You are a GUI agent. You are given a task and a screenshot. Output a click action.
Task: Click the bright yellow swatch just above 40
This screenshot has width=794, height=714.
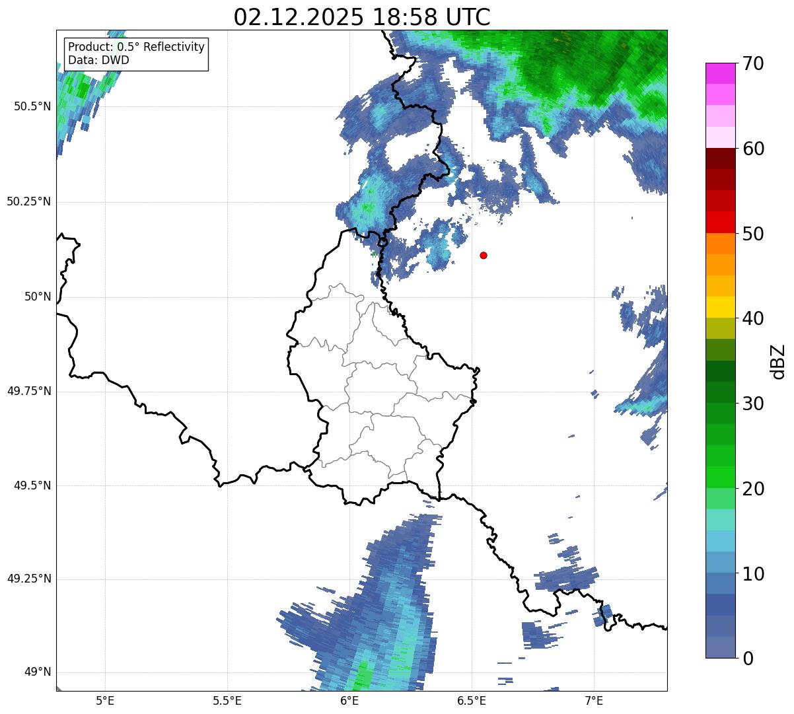click(x=720, y=307)
